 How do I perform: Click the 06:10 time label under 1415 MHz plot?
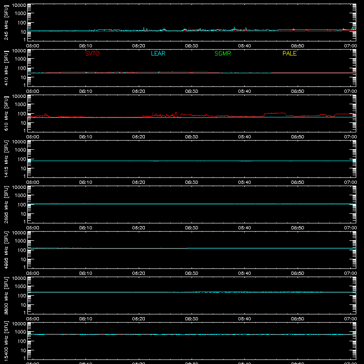point(86,182)
